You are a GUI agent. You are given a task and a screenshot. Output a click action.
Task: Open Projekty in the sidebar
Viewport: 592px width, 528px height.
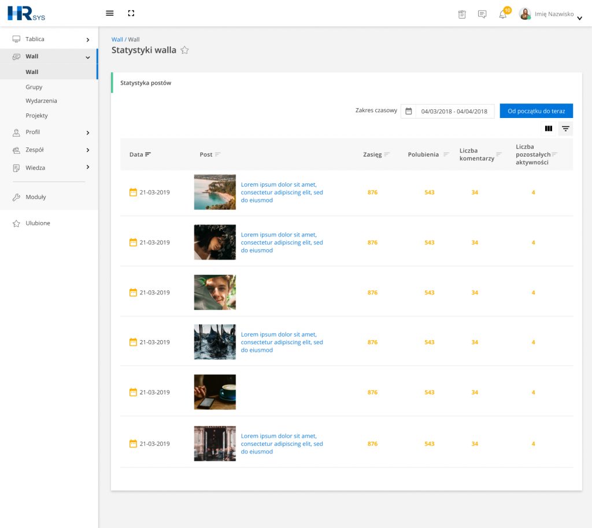[36, 116]
